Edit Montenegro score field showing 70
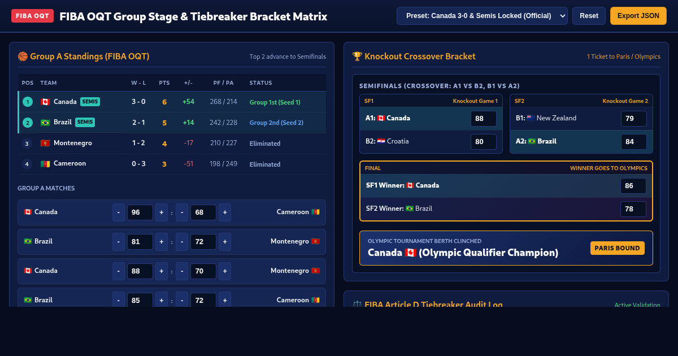This screenshot has width=678, height=356. (203, 271)
